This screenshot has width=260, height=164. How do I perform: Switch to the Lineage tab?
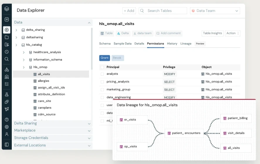tap(186, 43)
